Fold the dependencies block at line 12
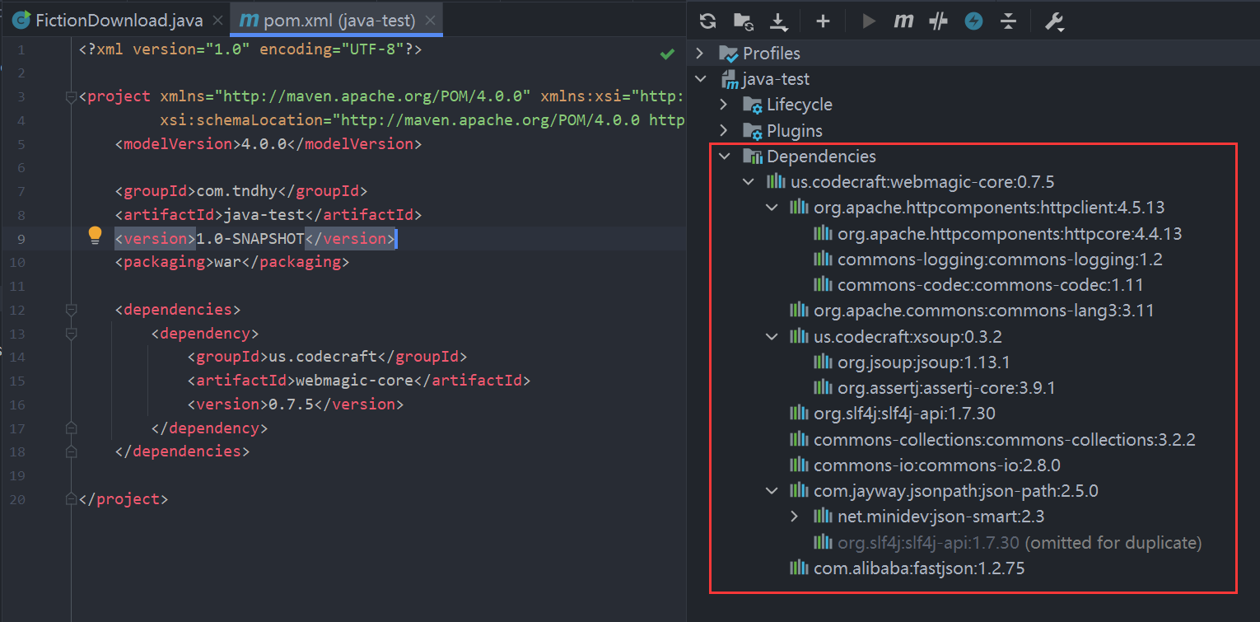Viewport: 1260px width, 622px height. tap(71, 311)
